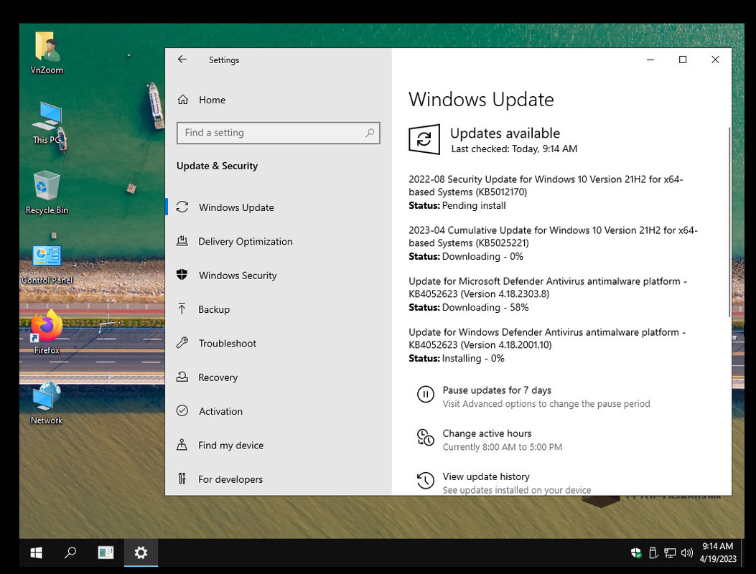
Task: Click the Troubleshoot wrench icon
Action: tap(182, 343)
